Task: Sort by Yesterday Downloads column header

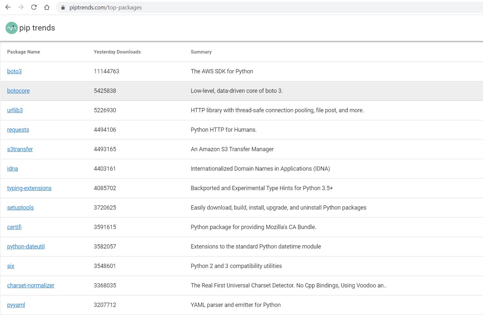Action: point(117,52)
